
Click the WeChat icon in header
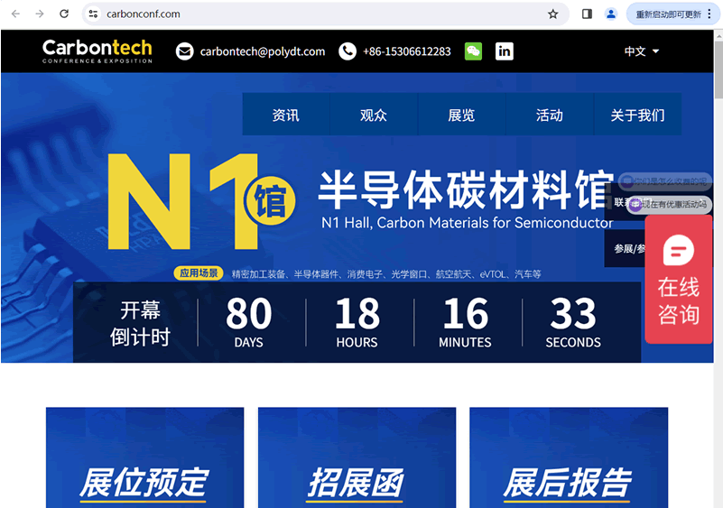[473, 51]
